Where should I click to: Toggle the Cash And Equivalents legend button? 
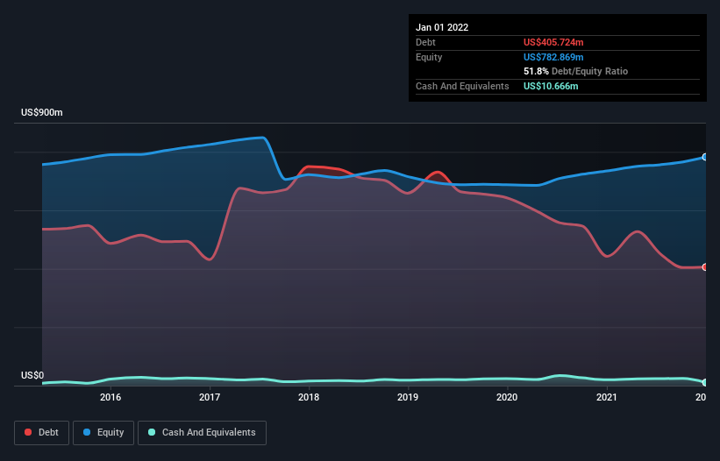tap(202, 433)
